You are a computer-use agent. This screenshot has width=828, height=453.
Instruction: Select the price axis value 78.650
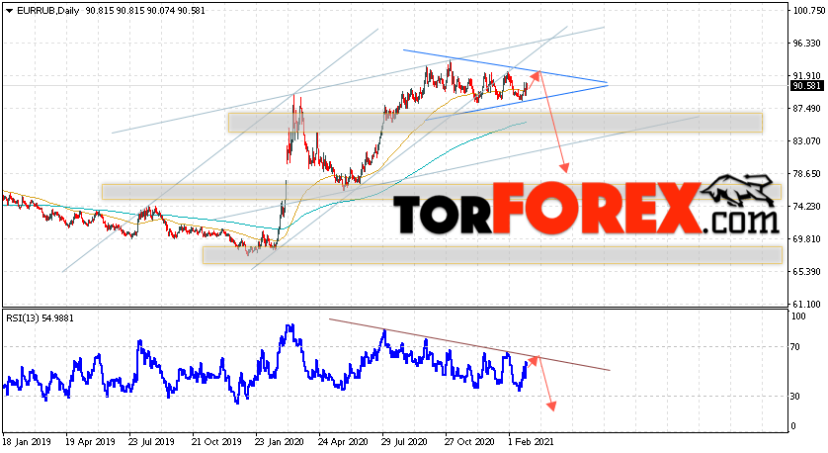pyautogui.click(x=806, y=174)
